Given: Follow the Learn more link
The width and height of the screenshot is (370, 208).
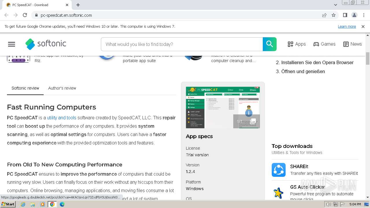Looking at the screenshot, I should (347, 26).
